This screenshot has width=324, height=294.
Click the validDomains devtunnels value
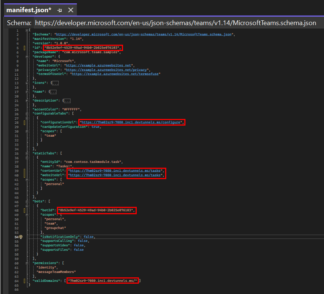tap(102, 281)
